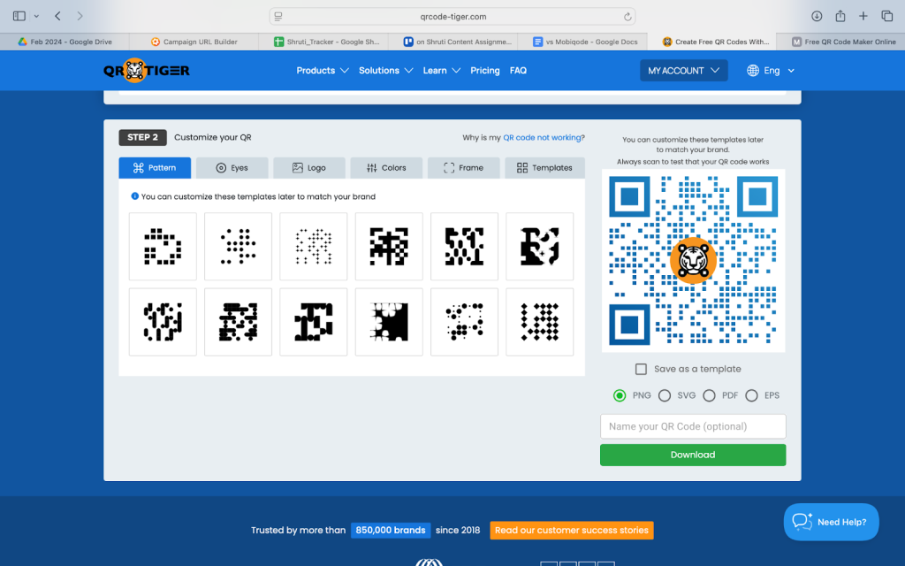Choose the diamond-shaped pattern thumbnail
The width and height of the screenshot is (905, 566).
coord(539,322)
